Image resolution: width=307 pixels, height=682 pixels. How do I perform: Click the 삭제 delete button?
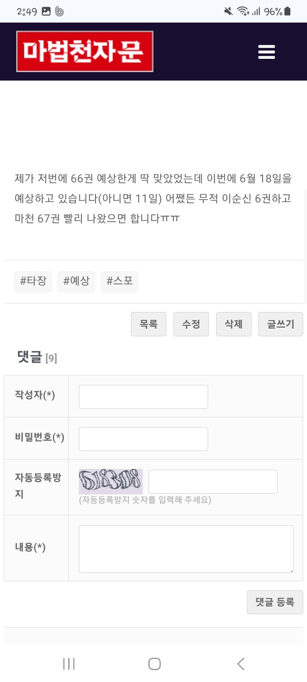pyautogui.click(x=234, y=324)
